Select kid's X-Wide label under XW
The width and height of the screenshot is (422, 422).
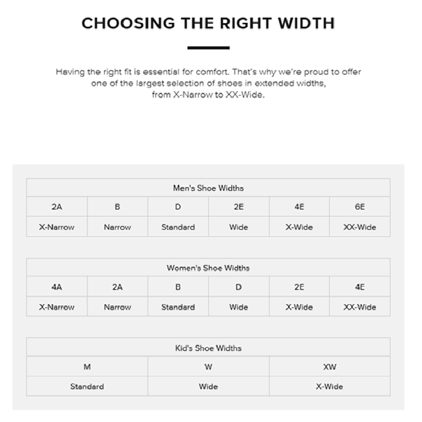pyautogui.click(x=329, y=387)
